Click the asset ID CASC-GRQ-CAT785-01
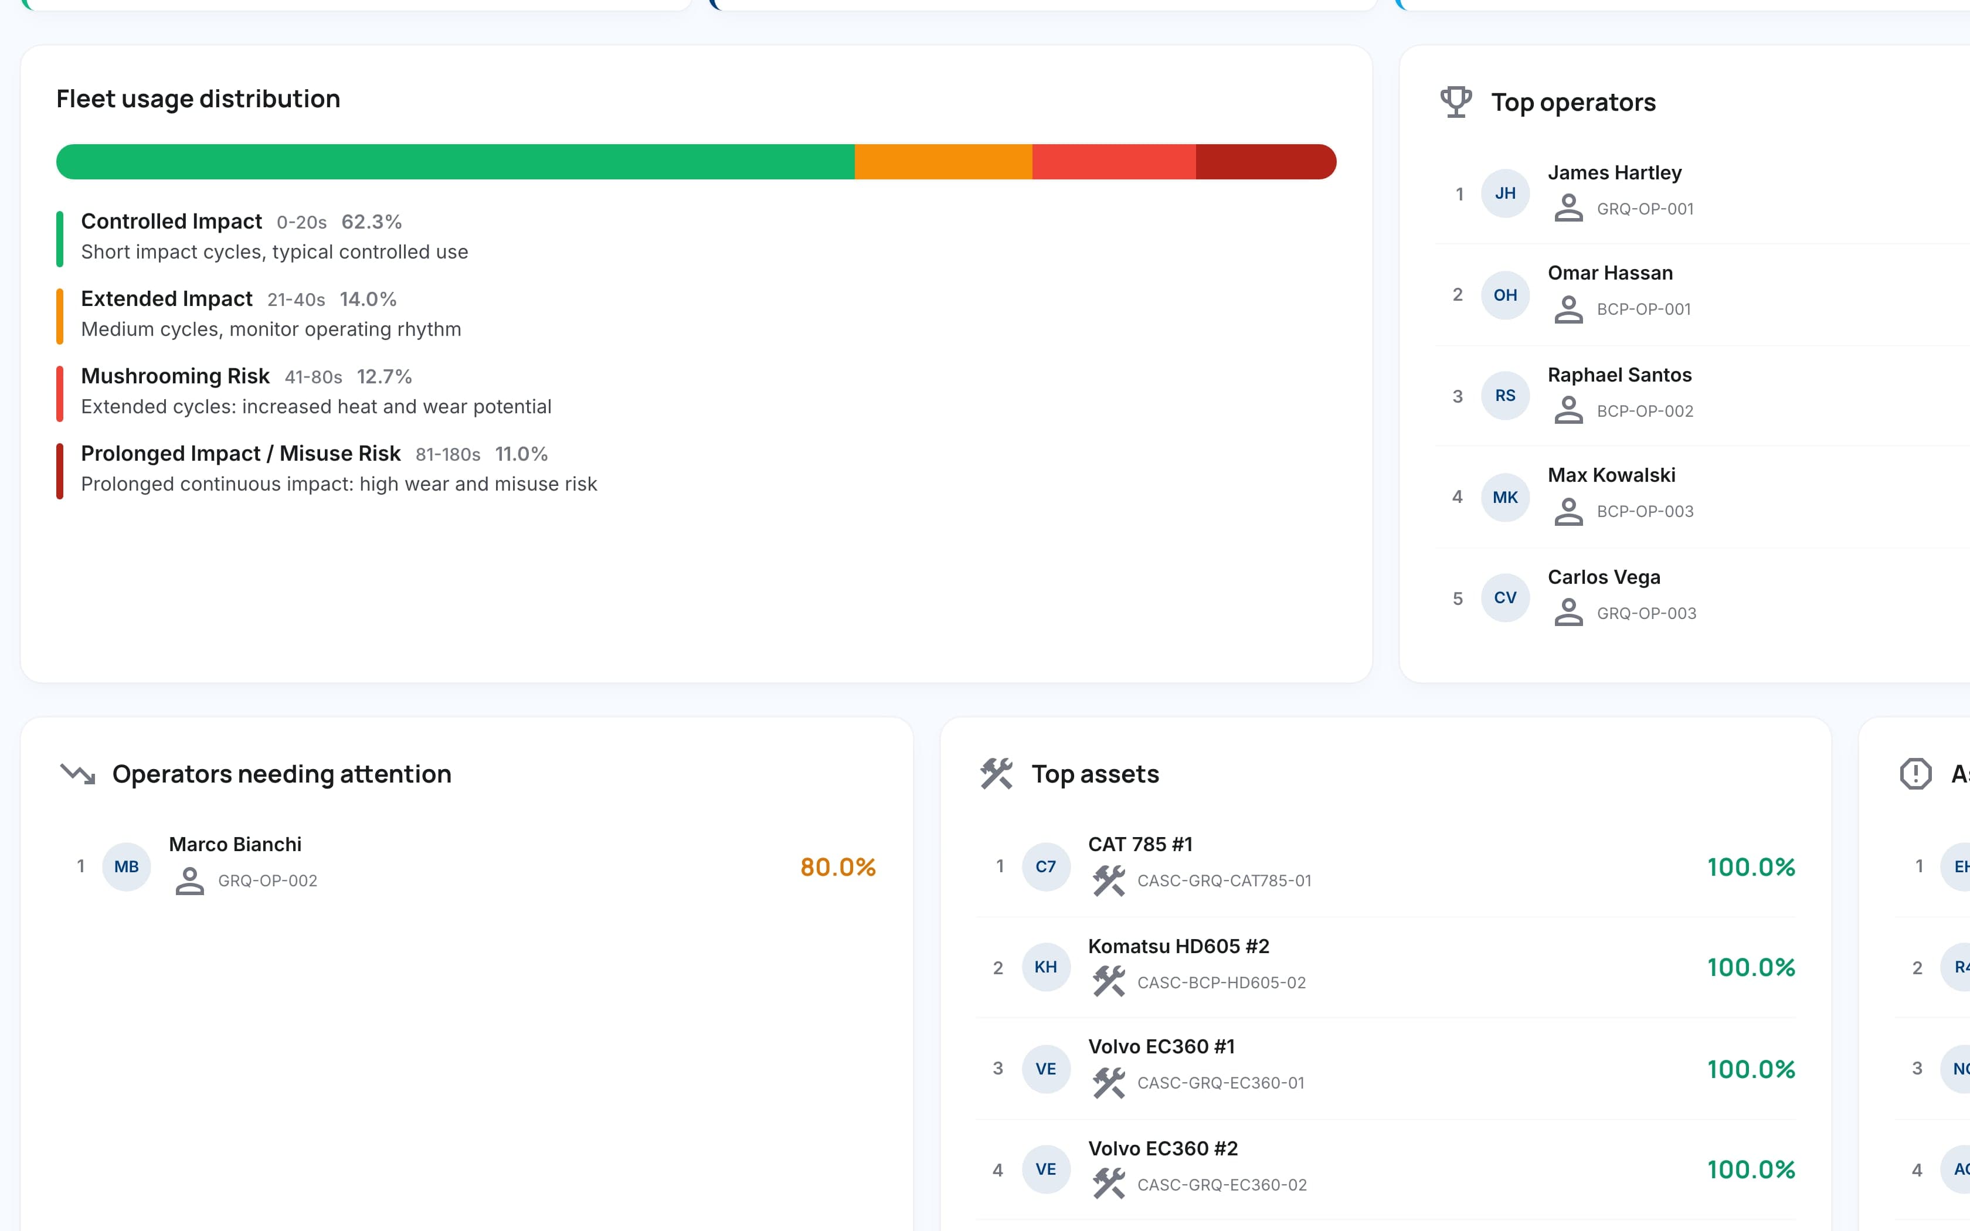The image size is (1970, 1231). tap(1224, 881)
